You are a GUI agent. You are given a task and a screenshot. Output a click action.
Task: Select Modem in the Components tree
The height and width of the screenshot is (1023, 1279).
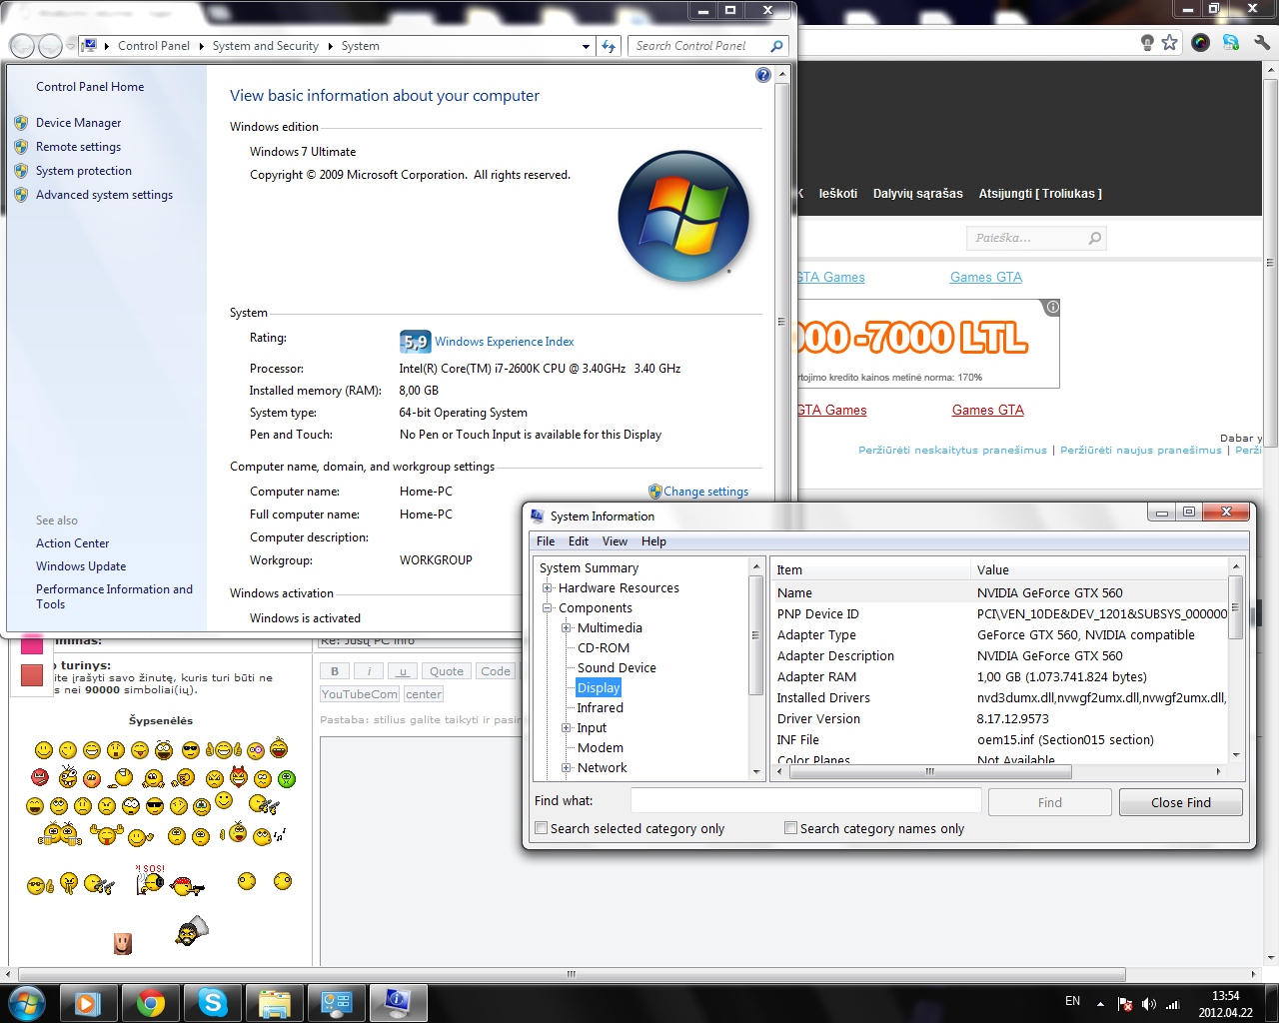click(600, 748)
